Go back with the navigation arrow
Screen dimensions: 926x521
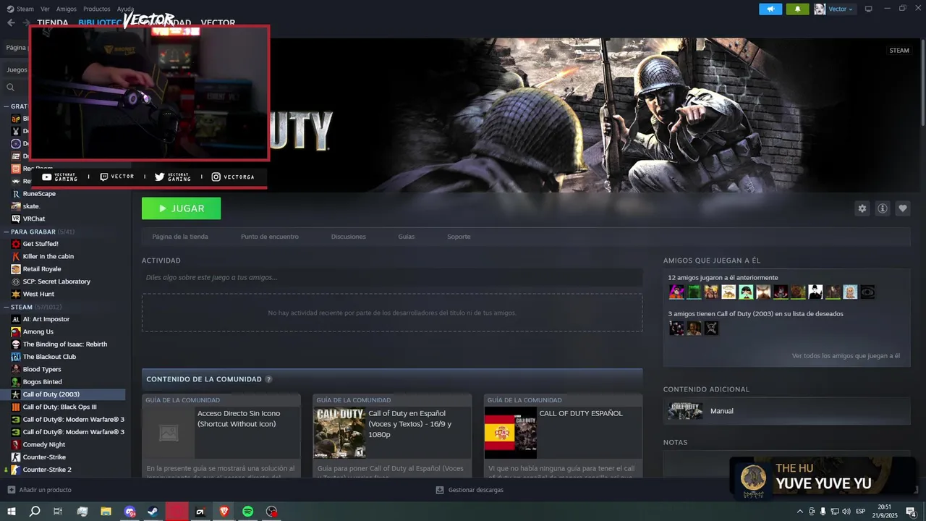pos(11,23)
